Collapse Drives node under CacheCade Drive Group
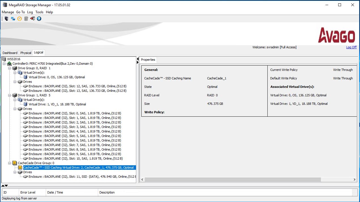360x202 pixels. click(x=15, y=172)
